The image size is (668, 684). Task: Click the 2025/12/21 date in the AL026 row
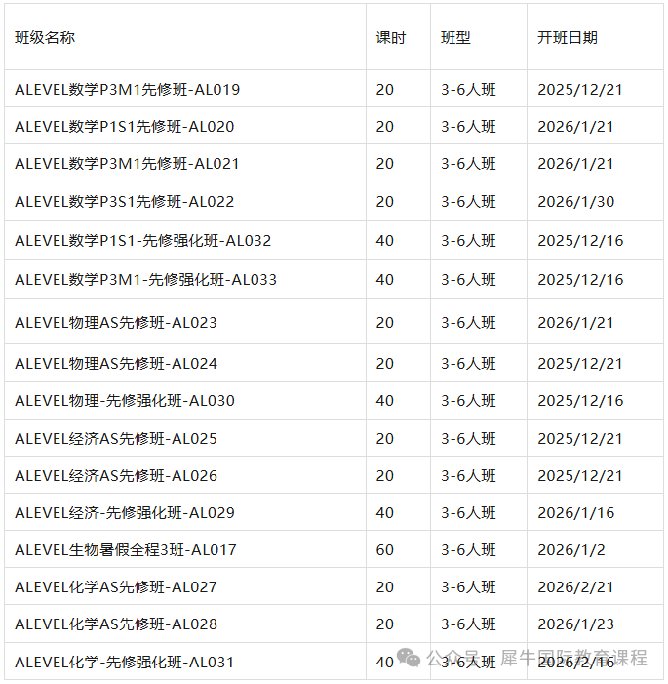point(580,475)
